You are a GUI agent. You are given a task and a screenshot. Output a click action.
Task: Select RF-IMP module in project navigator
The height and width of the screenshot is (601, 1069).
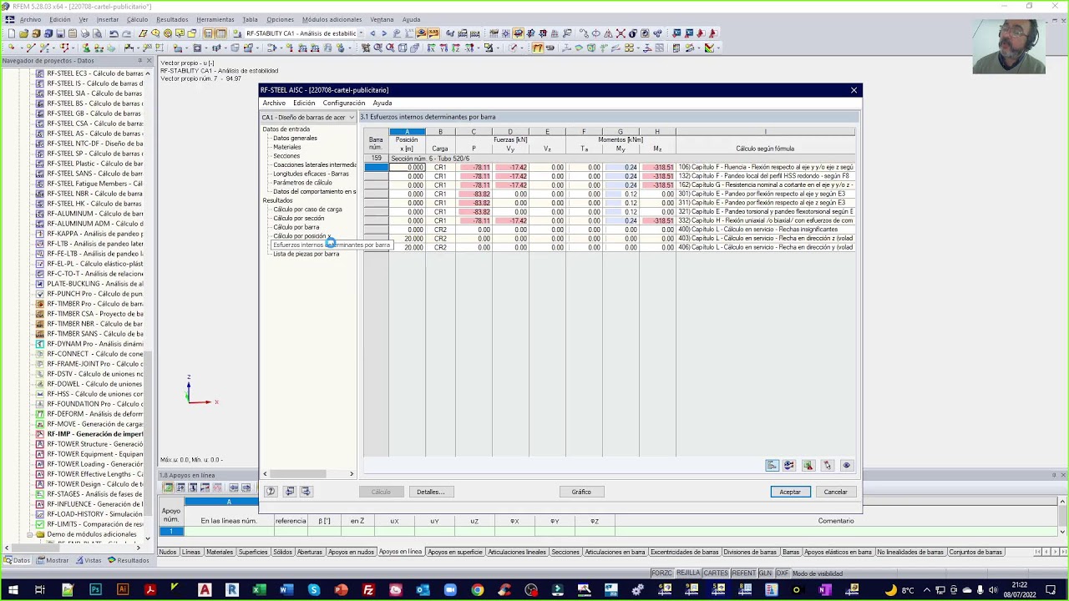pos(94,434)
